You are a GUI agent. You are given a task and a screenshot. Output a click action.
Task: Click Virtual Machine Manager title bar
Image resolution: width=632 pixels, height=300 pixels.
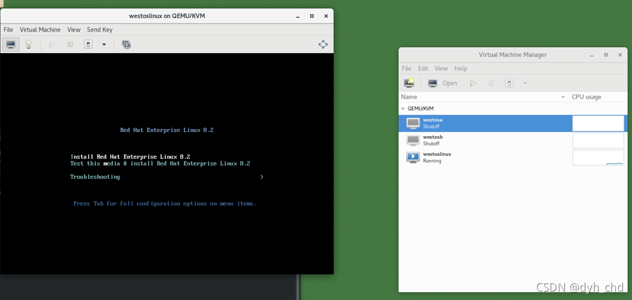(513, 55)
